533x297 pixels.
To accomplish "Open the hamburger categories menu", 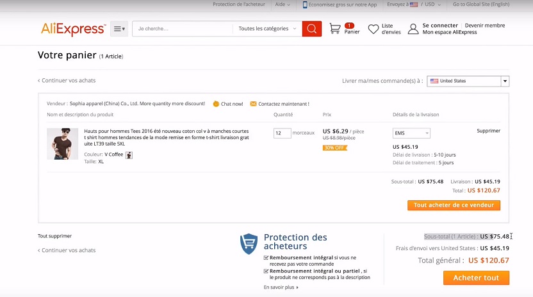I will (x=119, y=29).
